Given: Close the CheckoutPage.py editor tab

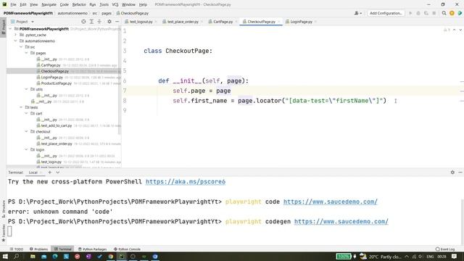Looking at the screenshot, I should tap(278, 22).
